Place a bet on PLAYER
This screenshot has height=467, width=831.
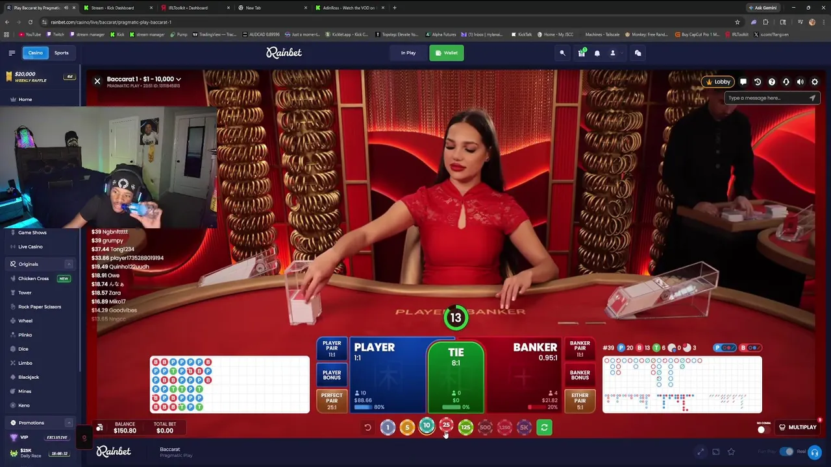click(388, 375)
